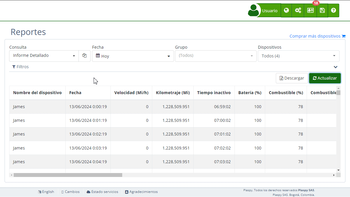Click the horizontal scrollbar under the table
Image resolution: width=350 pixels, height=197 pixels.
[68, 175]
